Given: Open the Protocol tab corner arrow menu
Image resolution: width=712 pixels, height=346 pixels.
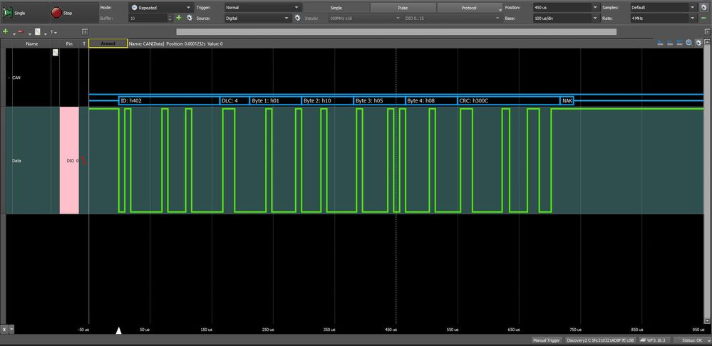Looking at the screenshot, I should [500, 9].
